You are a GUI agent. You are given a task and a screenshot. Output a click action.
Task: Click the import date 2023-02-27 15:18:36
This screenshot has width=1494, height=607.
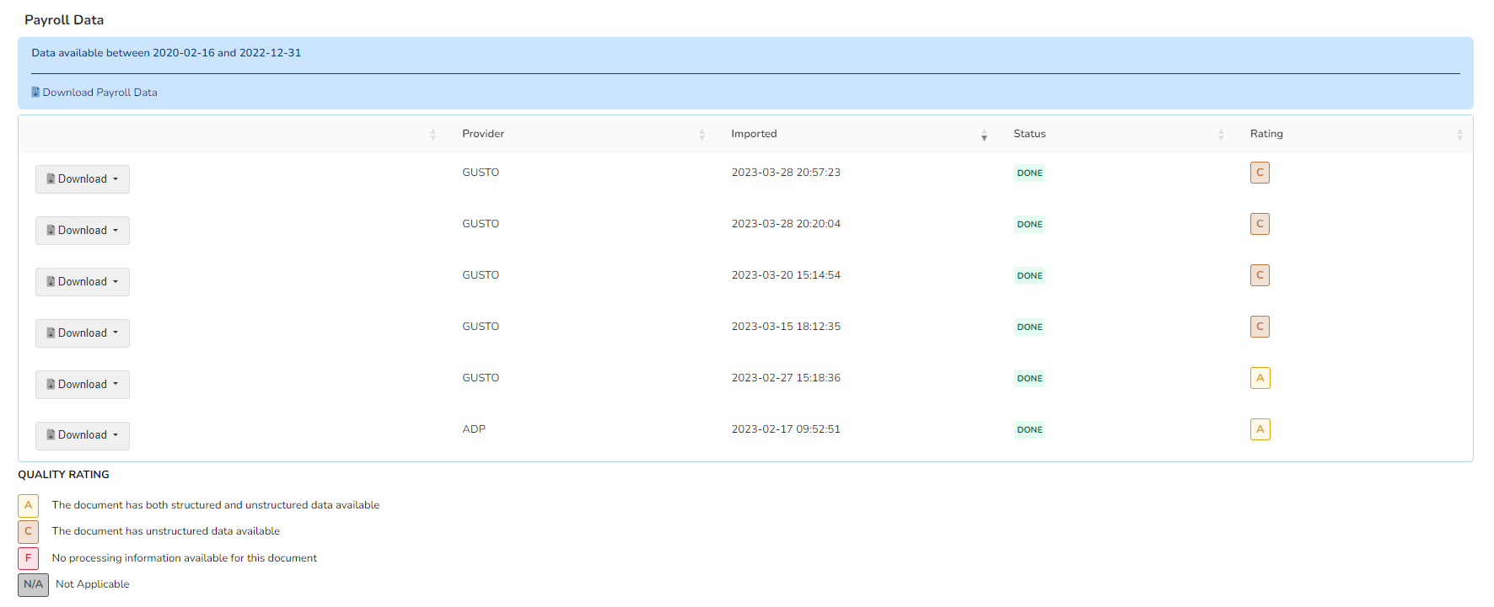[786, 378]
